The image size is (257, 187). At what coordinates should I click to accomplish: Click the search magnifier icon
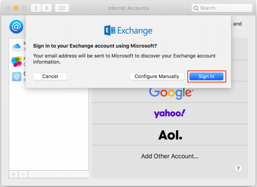click(x=196, y=8)
